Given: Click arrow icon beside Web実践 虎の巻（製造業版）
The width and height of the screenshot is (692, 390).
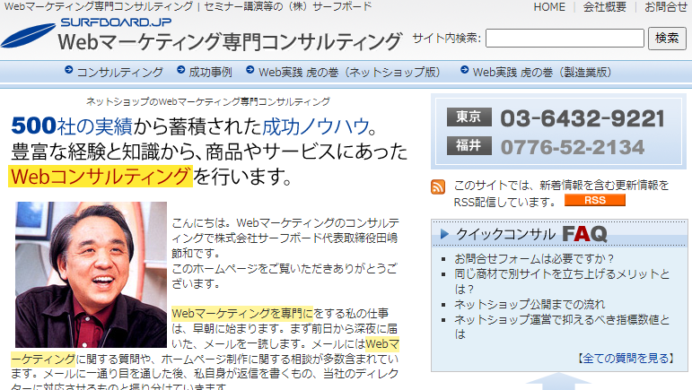Looking at the screenshot, I should (464, 71).
